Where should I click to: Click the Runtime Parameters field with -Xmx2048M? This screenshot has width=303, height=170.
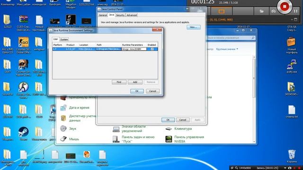pos(134,49)
